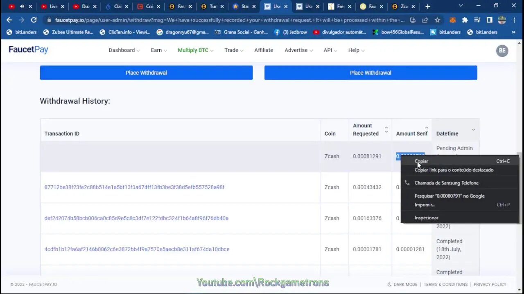Expand the Trade menu
This screenshot has height=294, width=524.
234,50
